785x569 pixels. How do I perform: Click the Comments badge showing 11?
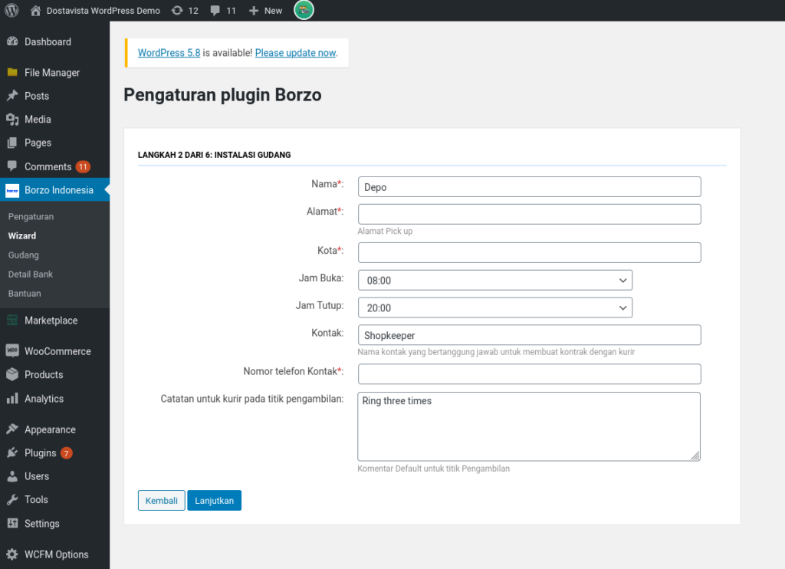(83, 167)
